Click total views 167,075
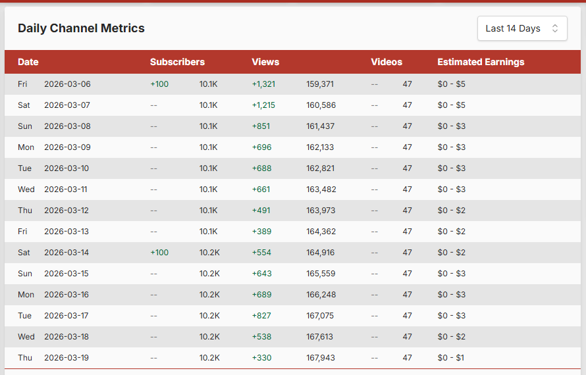 coord(320,316)
